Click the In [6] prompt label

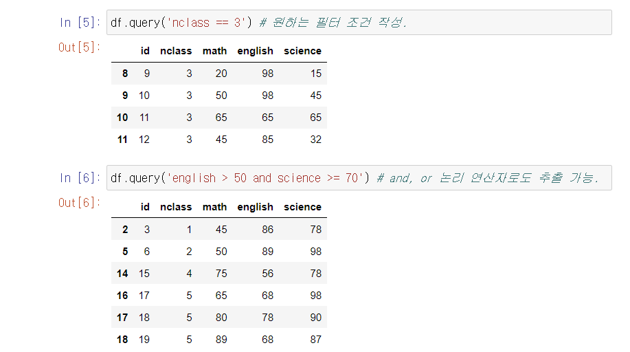(x=80, y=178)
